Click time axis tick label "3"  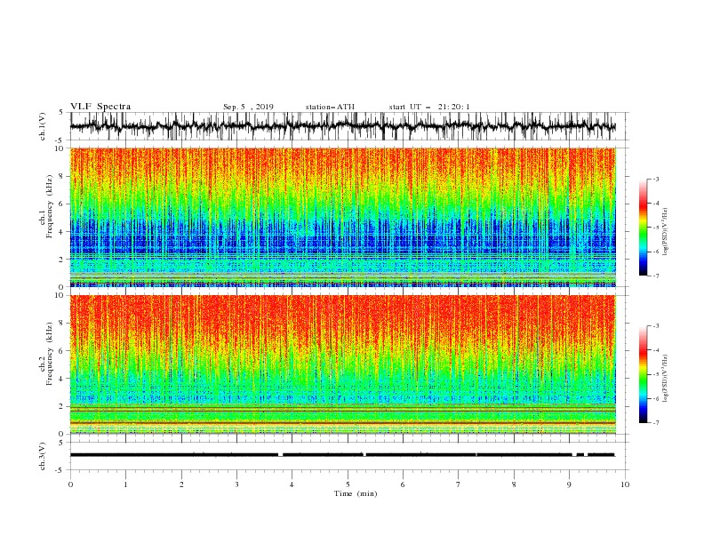(x=236, y=484)
